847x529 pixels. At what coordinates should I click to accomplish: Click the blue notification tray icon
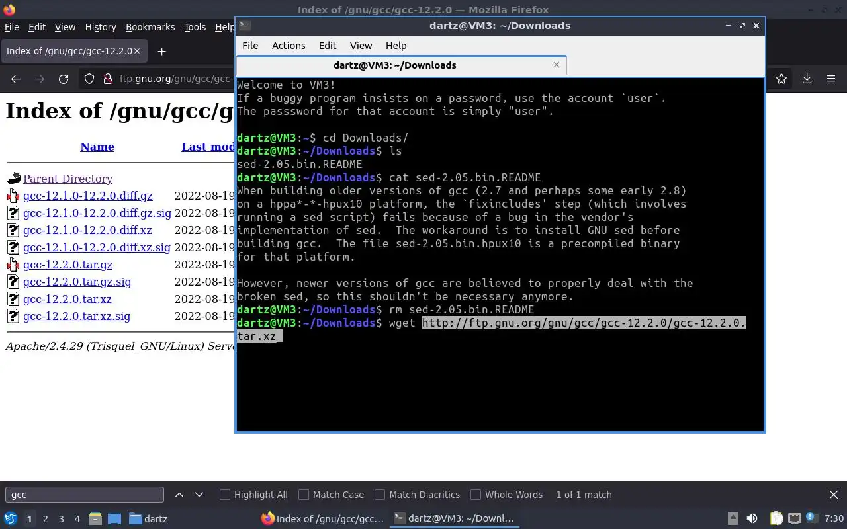click(811, 518)
